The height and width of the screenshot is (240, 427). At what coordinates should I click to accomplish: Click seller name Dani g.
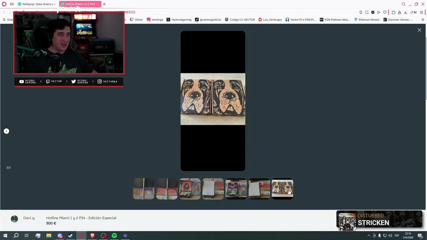pos(29,218)
